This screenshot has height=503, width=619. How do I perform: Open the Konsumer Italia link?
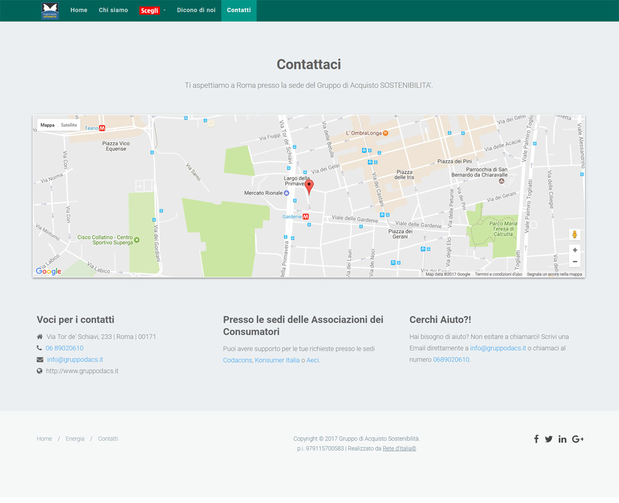pos(277,360)
